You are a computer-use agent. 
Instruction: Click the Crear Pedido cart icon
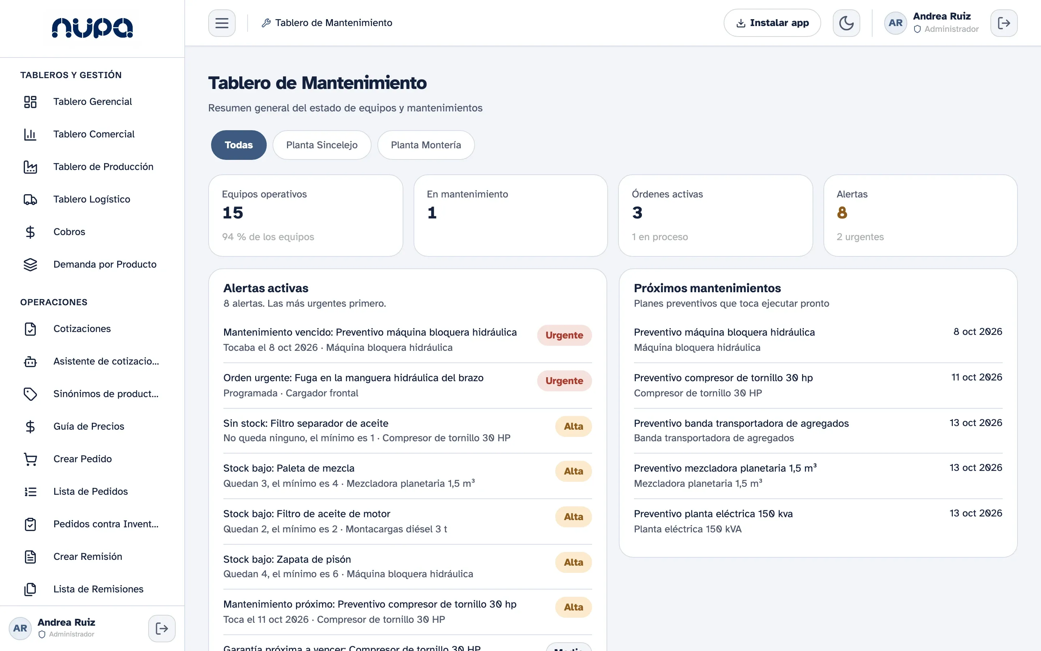[x=30, y=459]
